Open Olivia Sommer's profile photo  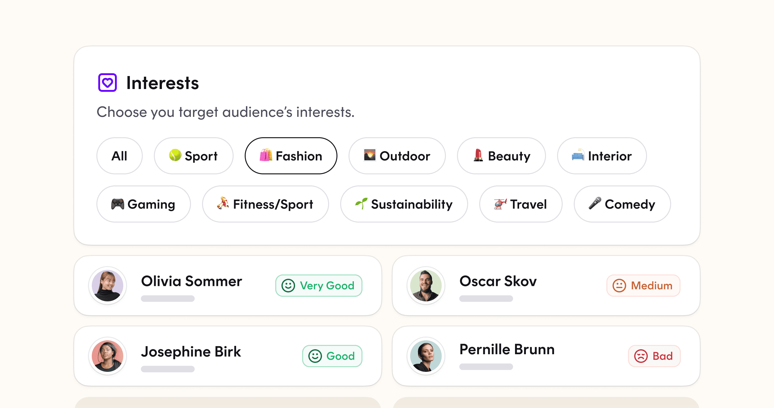108,285
